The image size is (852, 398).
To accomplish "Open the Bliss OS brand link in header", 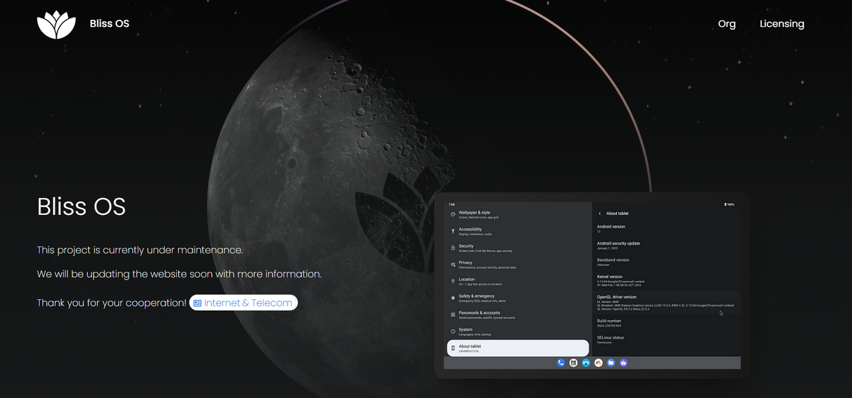I will (x=109, y=23).
